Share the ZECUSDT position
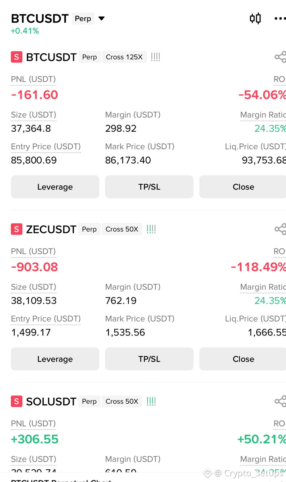The image size is (286, 482). coord(280,229)
